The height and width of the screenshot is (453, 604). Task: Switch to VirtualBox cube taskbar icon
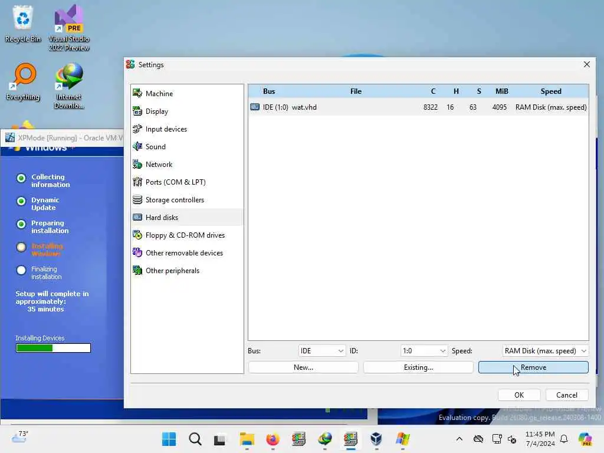(x=376, y=439)
